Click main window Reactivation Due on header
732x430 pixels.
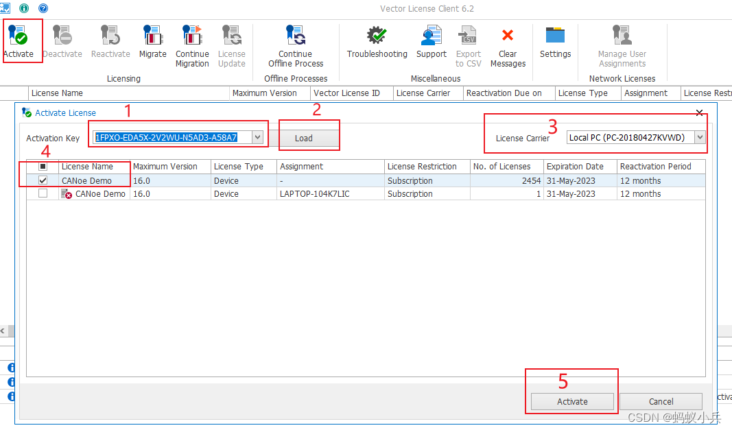tap(509, 93)
